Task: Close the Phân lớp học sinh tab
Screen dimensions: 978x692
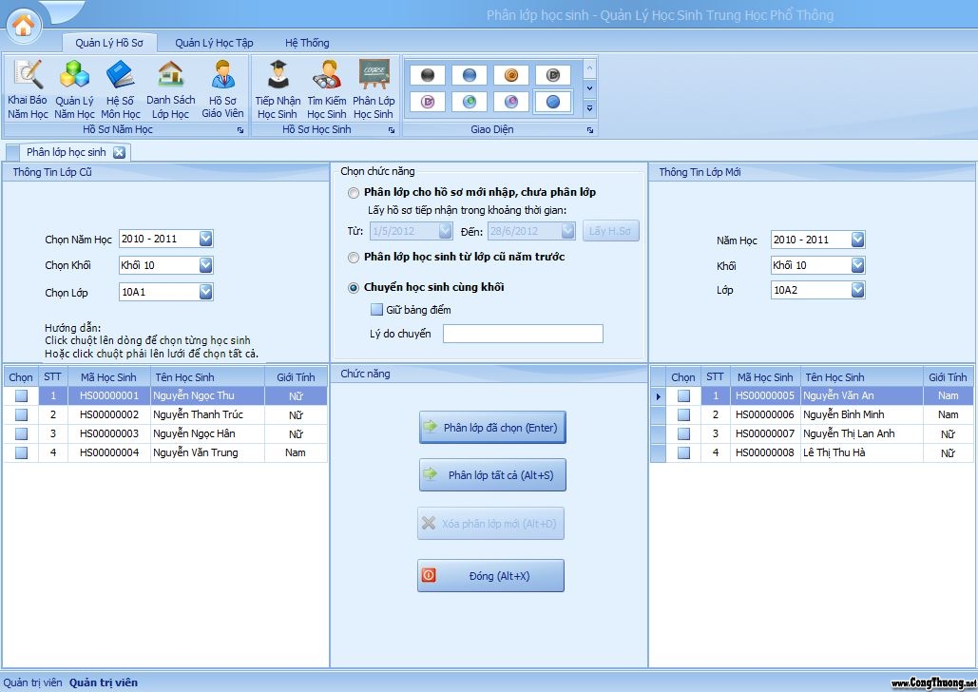Action: (x=119, y=152)
